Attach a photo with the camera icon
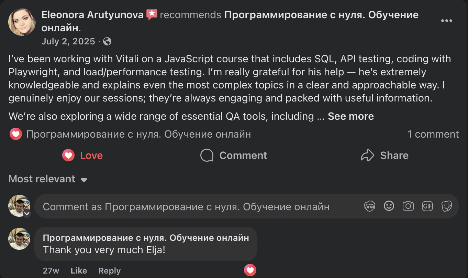The height and width of the screenshot is (278, 468). 408,206
